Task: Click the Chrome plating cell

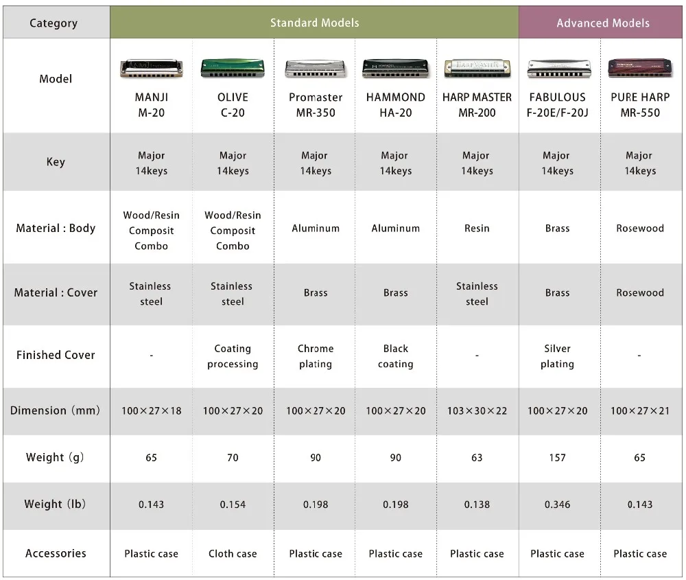Action: point(316,356)
